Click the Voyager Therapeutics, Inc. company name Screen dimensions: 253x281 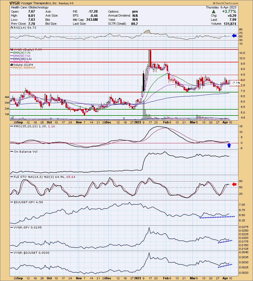pos(39,3)
